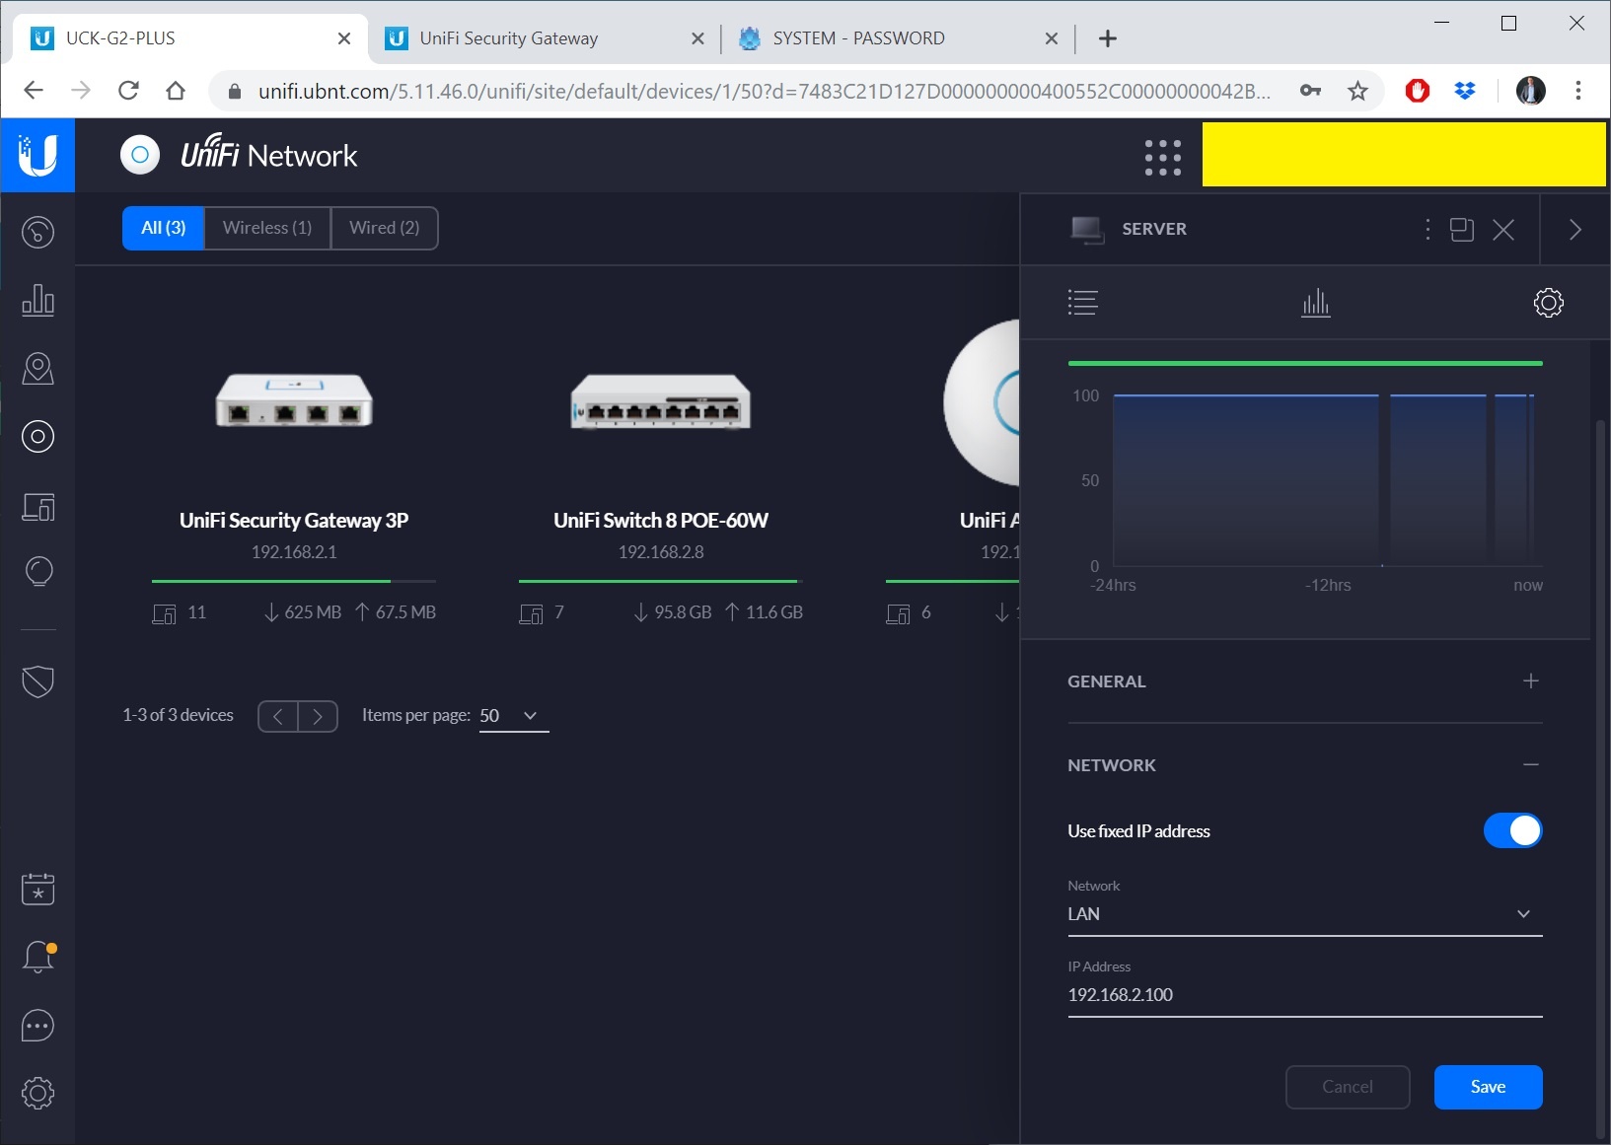Viewport: 1611px width, 1145px height.
Task: Filter devices by Wireless (1)
Action: [267, 228]
